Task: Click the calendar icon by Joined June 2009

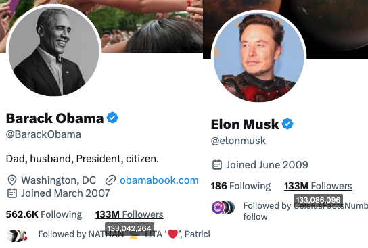Action: (x=217, y=165)
